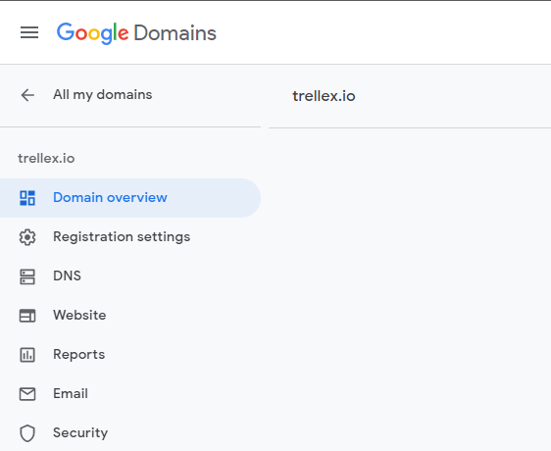Go to the Security section

click(130, 433)
